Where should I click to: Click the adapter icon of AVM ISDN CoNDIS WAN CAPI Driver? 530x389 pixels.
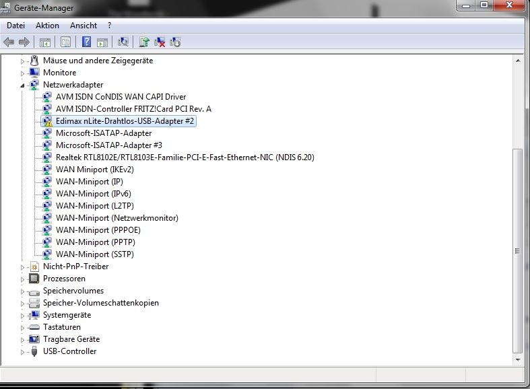pos(47,97)
